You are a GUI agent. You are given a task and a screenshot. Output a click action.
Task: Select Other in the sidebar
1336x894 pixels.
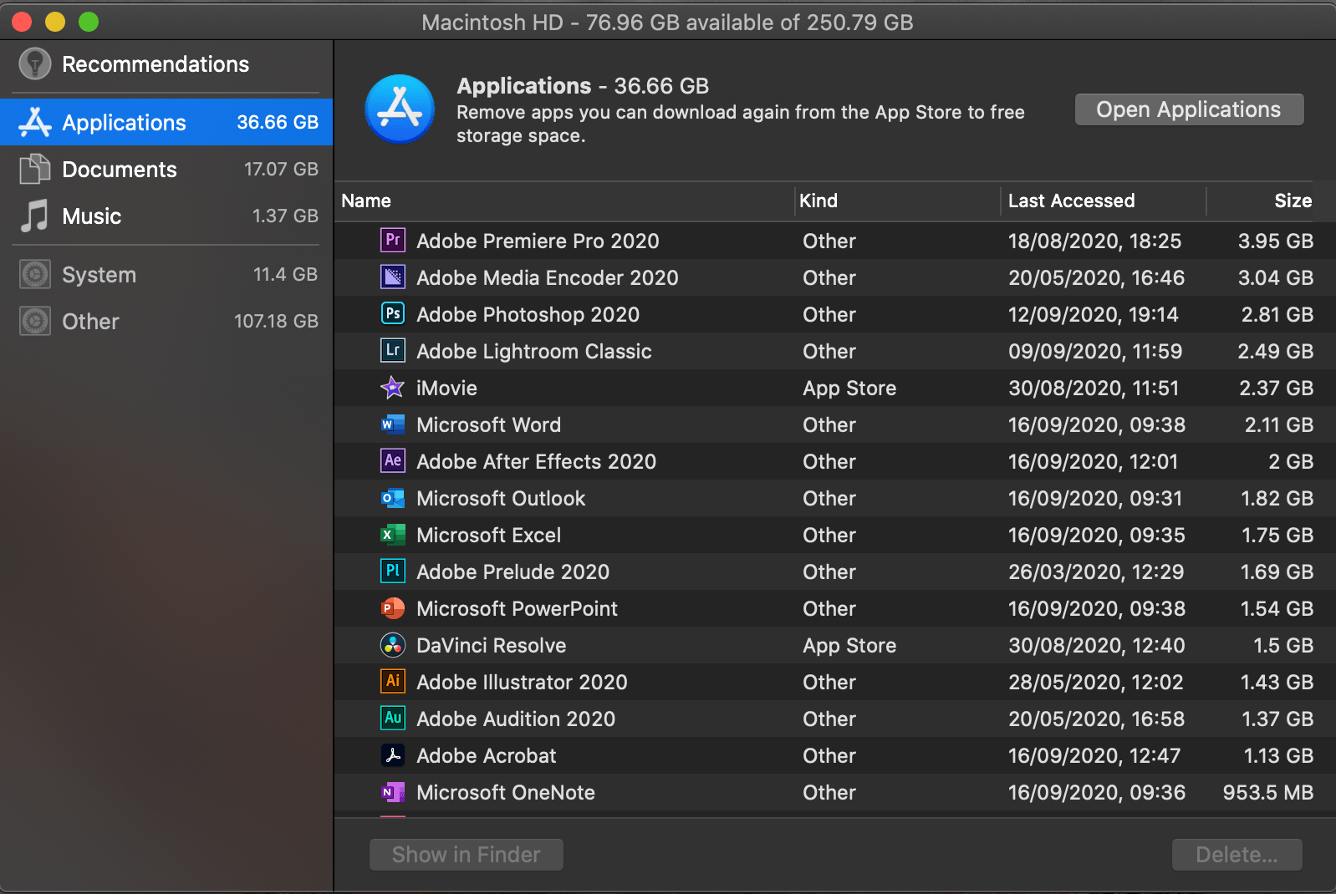(166, 321)
